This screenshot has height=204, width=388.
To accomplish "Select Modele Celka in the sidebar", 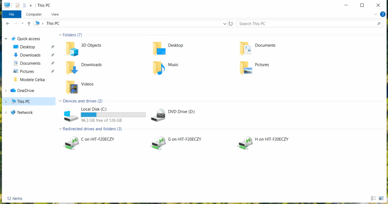I will coord(32,79).
